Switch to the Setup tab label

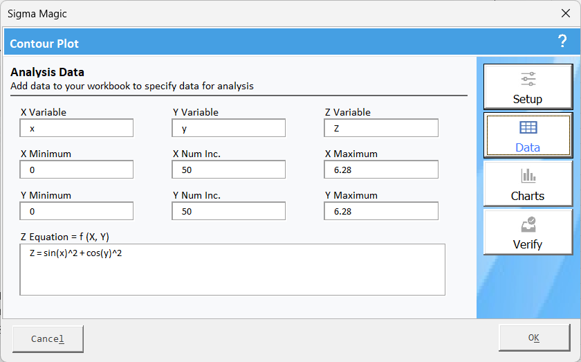(x=528, y=99)
